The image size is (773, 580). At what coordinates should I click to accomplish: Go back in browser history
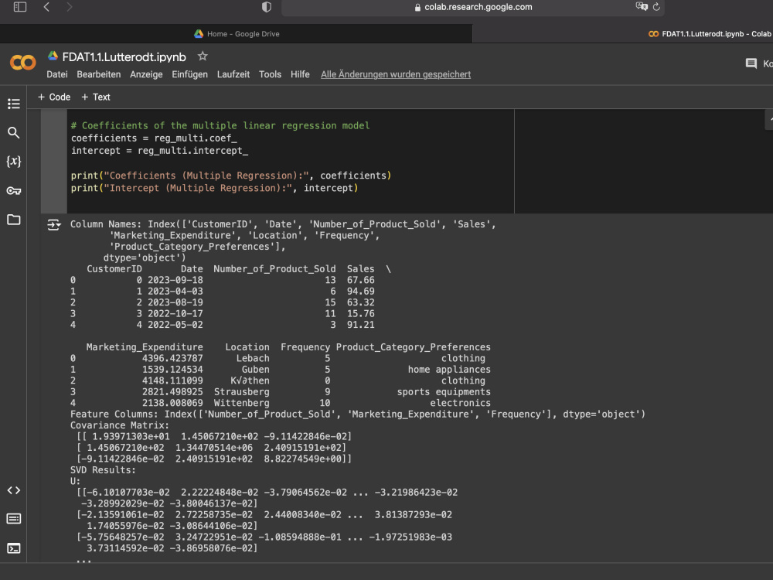pyautogui.click(x=46, y=7)
